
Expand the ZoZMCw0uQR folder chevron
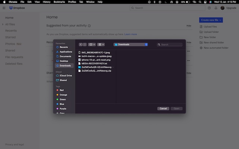tap(113, 67)
